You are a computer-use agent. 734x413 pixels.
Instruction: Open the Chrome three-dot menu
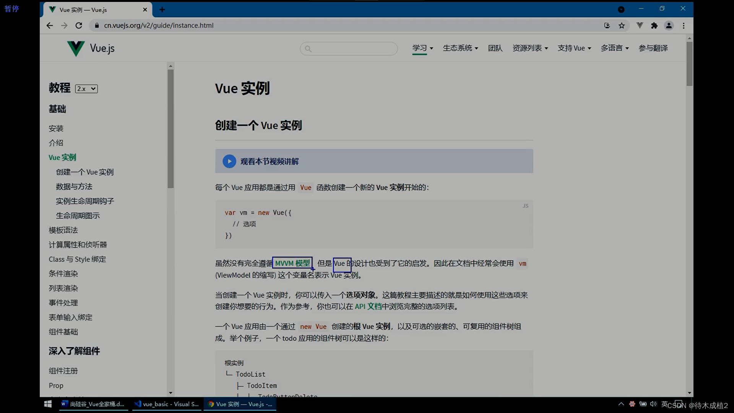684,26
